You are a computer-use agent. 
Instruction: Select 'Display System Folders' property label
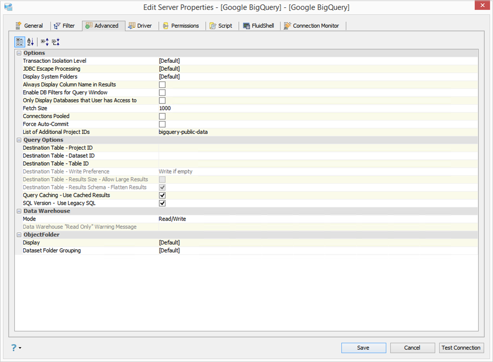click(50, 77)
